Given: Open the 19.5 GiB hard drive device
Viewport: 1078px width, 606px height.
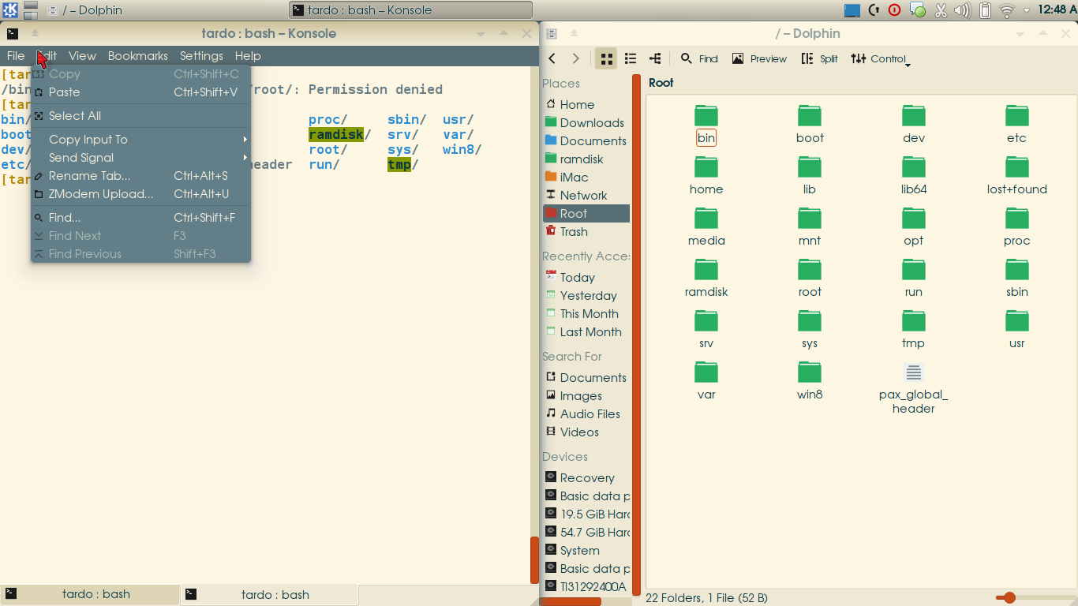Looking at the screenshot, I should 586,514.
